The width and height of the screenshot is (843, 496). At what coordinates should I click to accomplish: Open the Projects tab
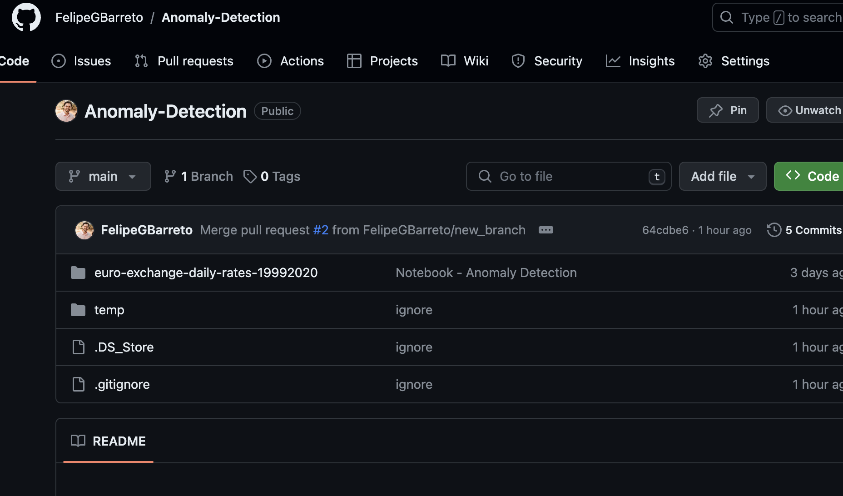[382, 61]
